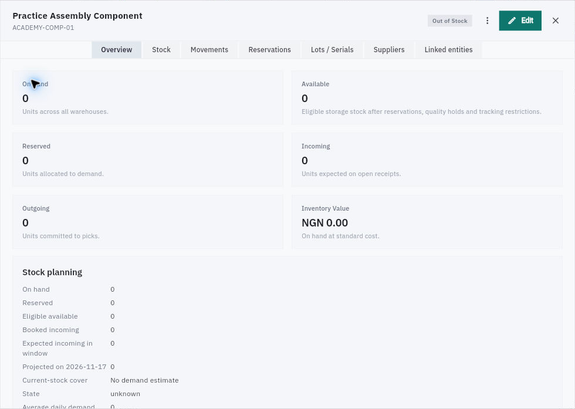This screenshot has height=409, width=575.
Task: Open the three-dot more options menu
Action: click(487, 21)
